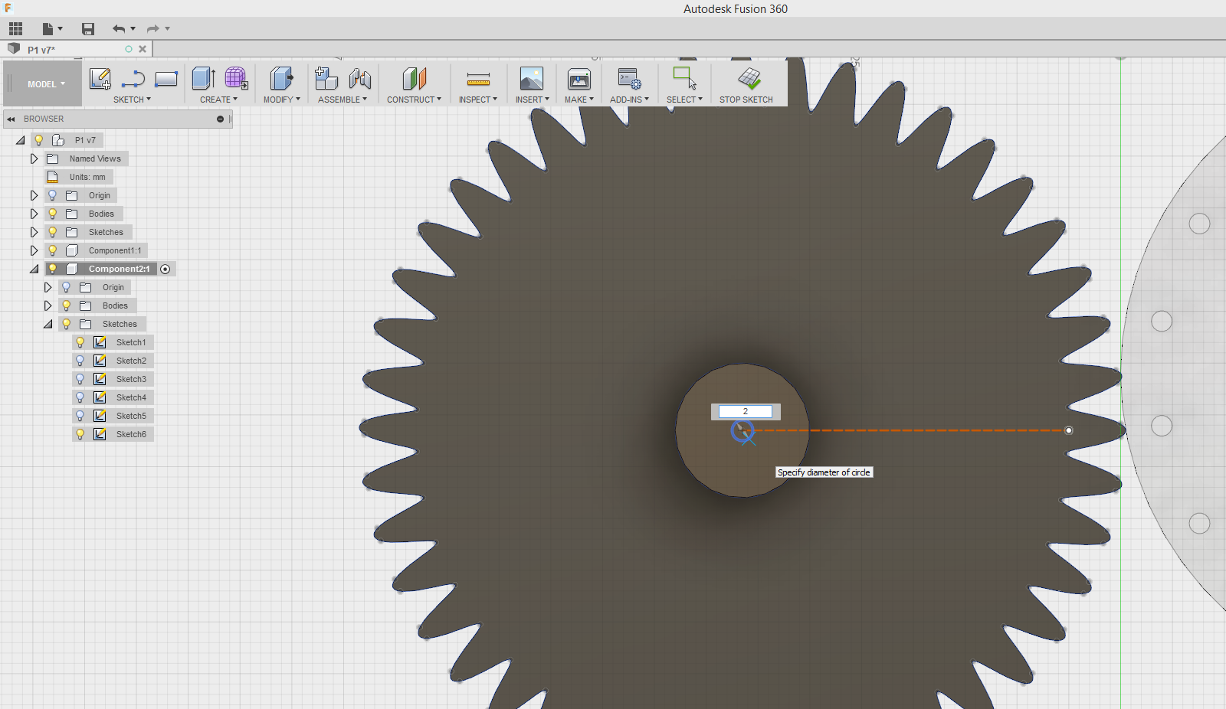Click the Measure inspect icon
This screenshot has width=1226, height=709.
point(478,79)
